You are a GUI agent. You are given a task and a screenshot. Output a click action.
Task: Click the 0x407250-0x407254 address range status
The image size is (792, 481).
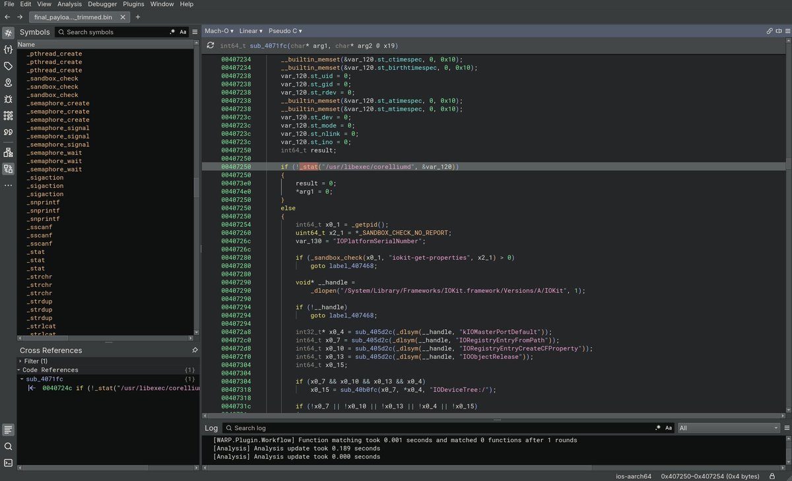pos(710,476)
